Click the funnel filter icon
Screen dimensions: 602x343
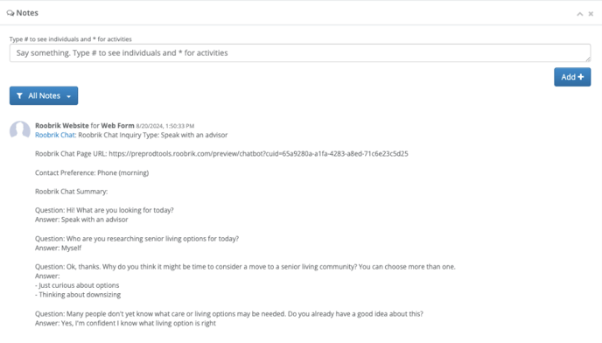point(19,95)
